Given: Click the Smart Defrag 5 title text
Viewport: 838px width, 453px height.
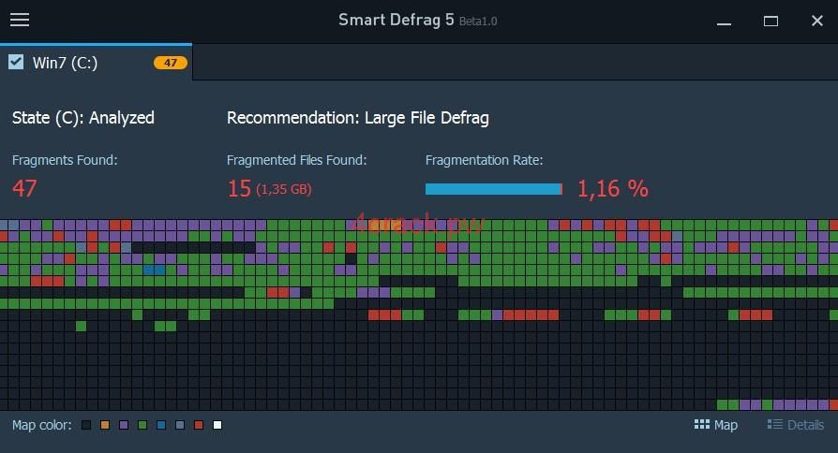Looking at the screenshot, I should (396, 20).
